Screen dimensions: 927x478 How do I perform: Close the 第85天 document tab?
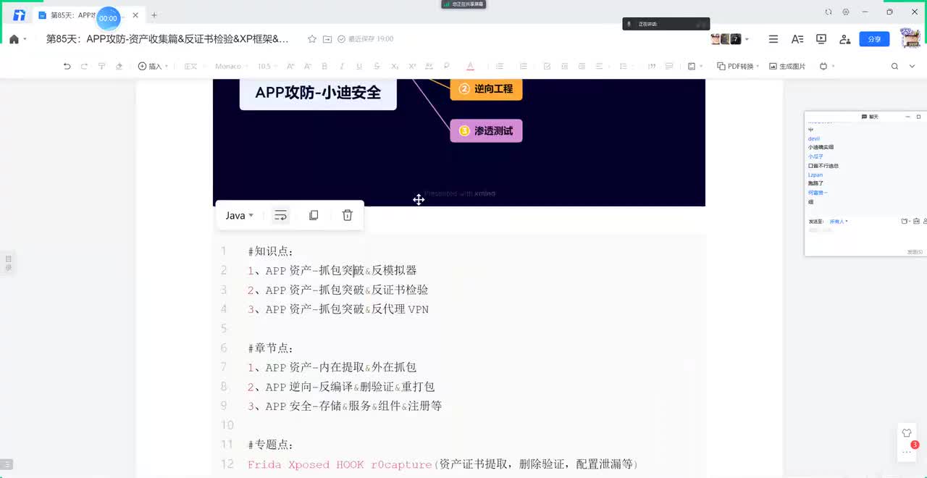135,15
